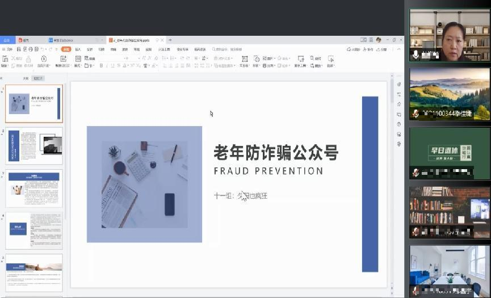This screenshot has width=491, height=298.
Task: Click the user avatar in the title bar
Action: (x=379, y=40)
